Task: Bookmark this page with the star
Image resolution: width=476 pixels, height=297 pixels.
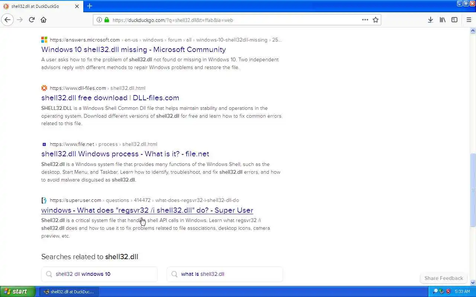Action: coord(376,20)
